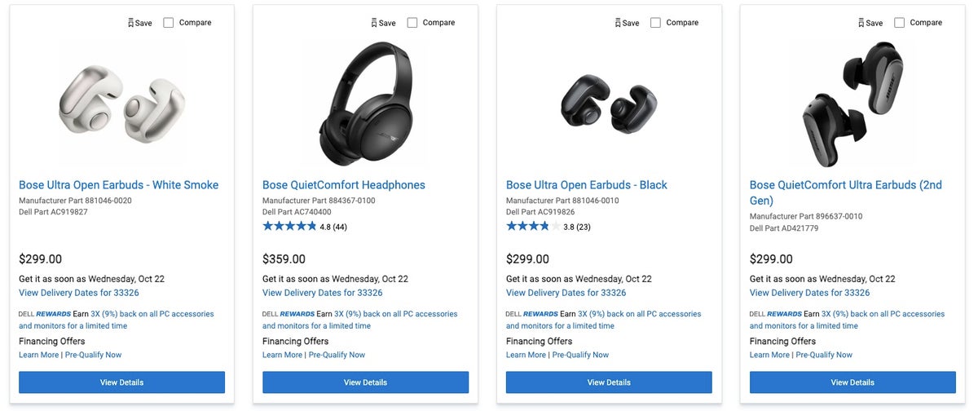The image size is (978, 411).
Task: Click QuietComfort Ultra Earbuds product photo
Action: tap(853, 104)
